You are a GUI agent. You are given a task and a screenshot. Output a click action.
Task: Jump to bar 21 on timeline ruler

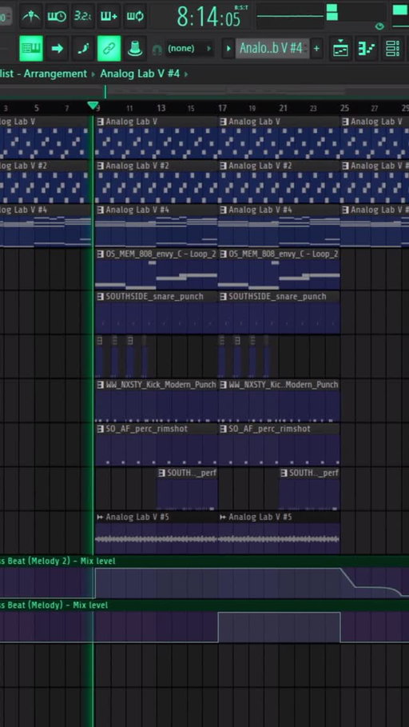[283, 109]
